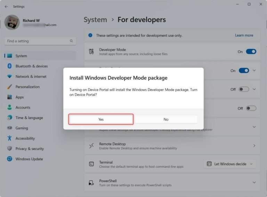Expand the PowerShell settings chevron
The width and height of the screenshot is (267, 197).
point(254,182)
